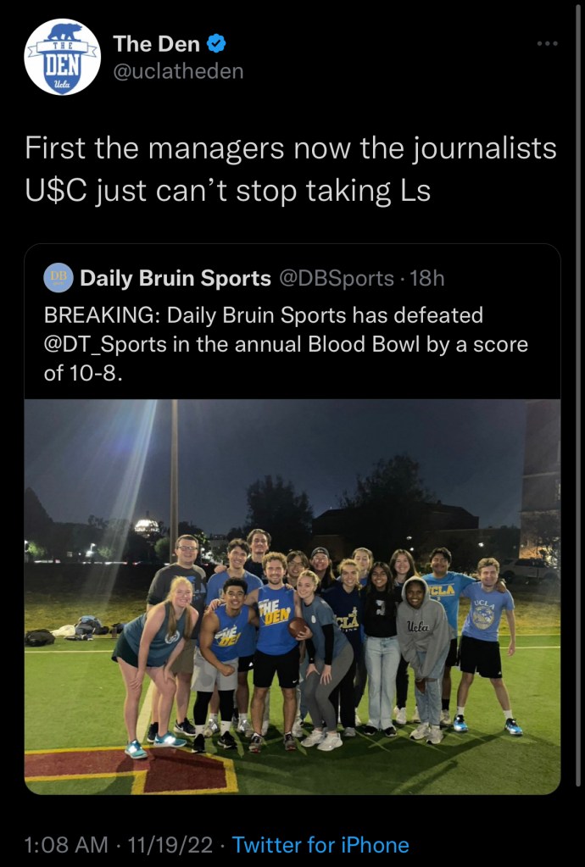Tap the Daily Bruin Sports DB avatar
This screenshot has height=867, width=585.
point(59,277)
